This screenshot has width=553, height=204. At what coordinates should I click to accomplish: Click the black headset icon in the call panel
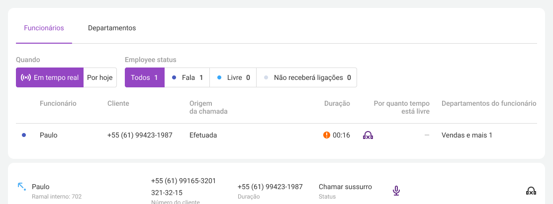(x=531, y=191)
